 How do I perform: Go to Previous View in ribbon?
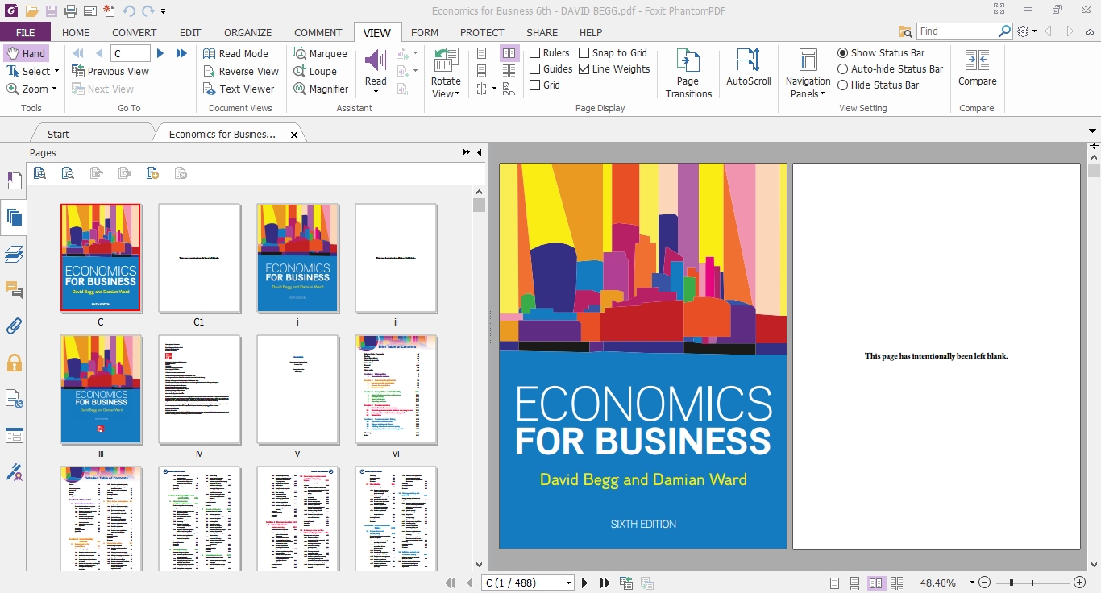pyautogui.click(x=110, y=71)
